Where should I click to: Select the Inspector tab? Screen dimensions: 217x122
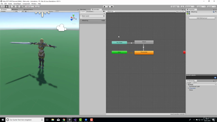point(191,9)
